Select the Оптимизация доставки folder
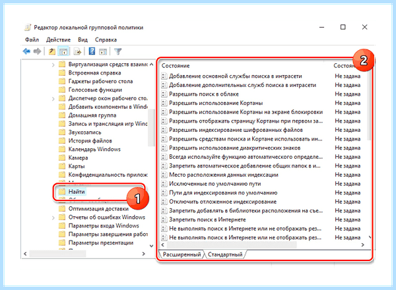 [x=98, y=209]
